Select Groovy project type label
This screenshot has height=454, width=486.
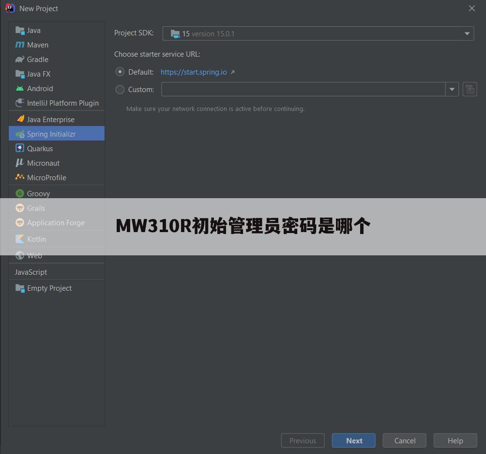point(38,194)
